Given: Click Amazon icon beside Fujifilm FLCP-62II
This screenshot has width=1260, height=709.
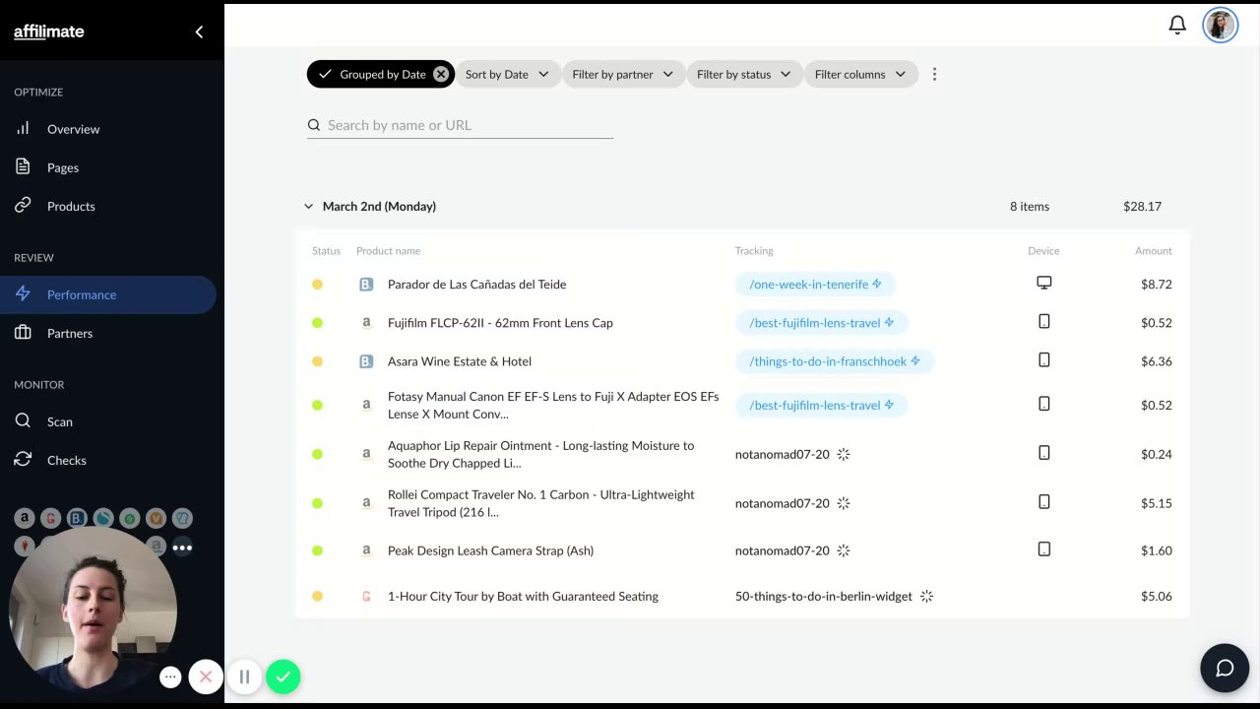Looking at the screenshot, I should [x=366, y=323].
